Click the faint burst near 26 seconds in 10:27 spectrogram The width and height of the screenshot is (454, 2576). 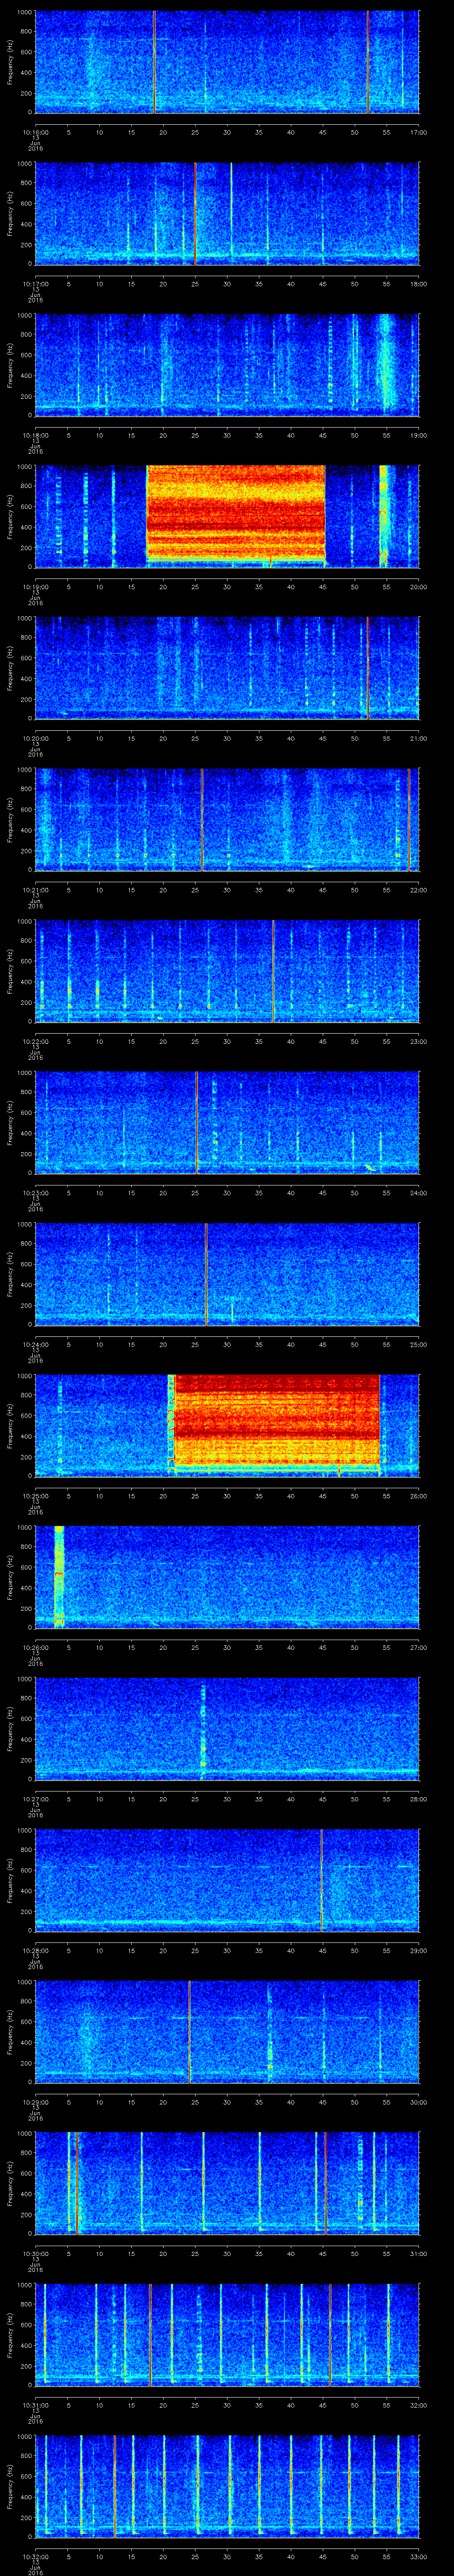pyautogui.click(x=203, y=1728)
